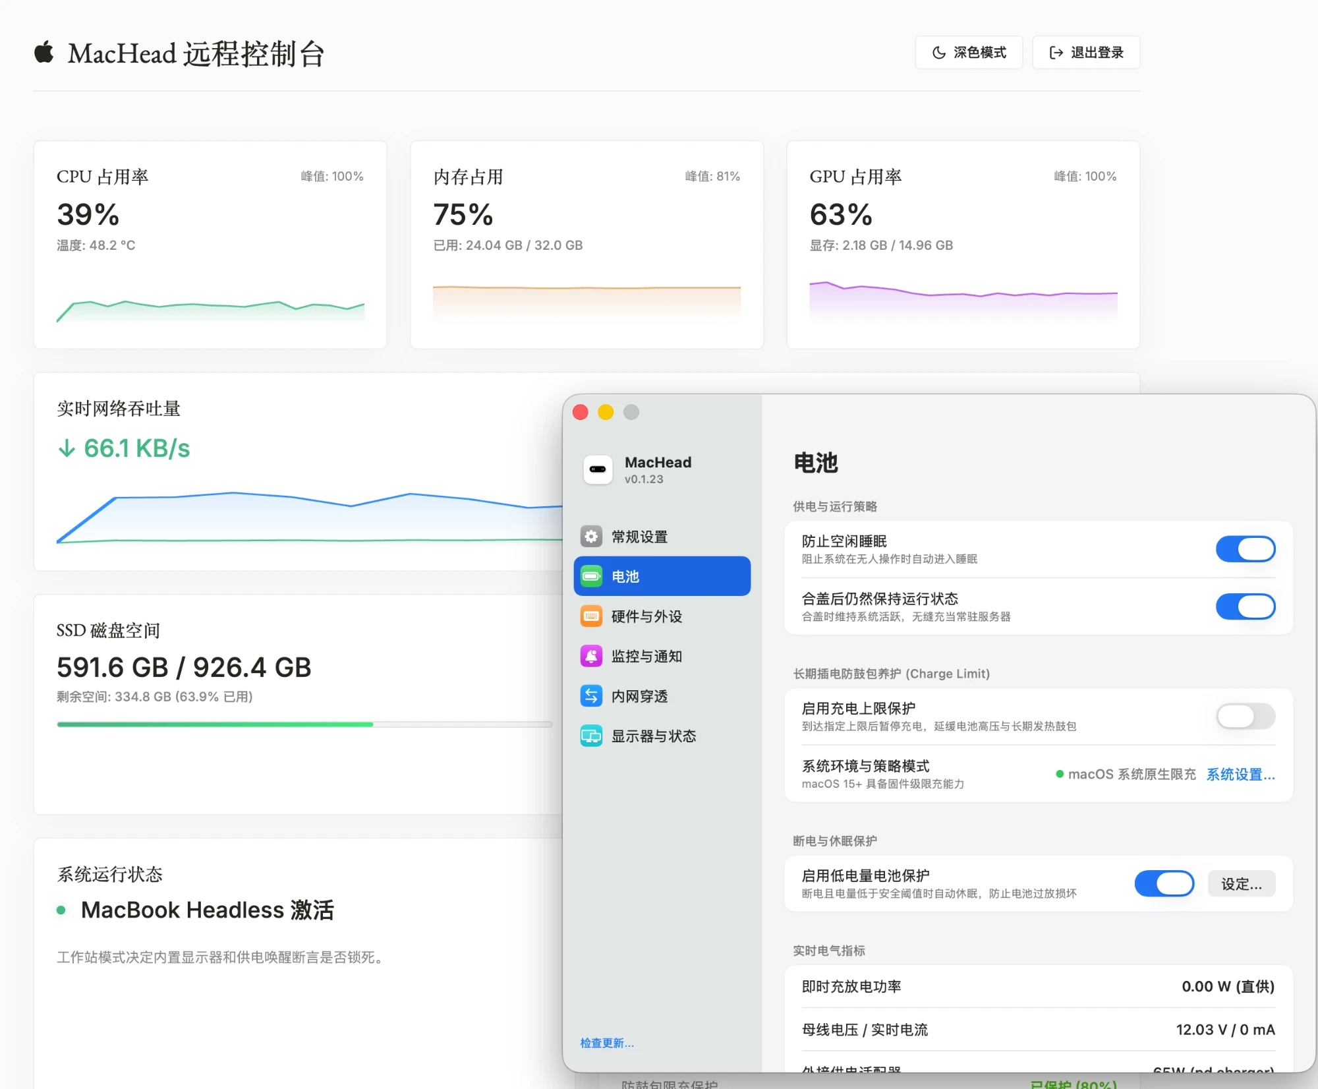1318x1089 pixels.
Task: Click the Apple logo beside MacHead title
Action: click(x=44, y=52)
